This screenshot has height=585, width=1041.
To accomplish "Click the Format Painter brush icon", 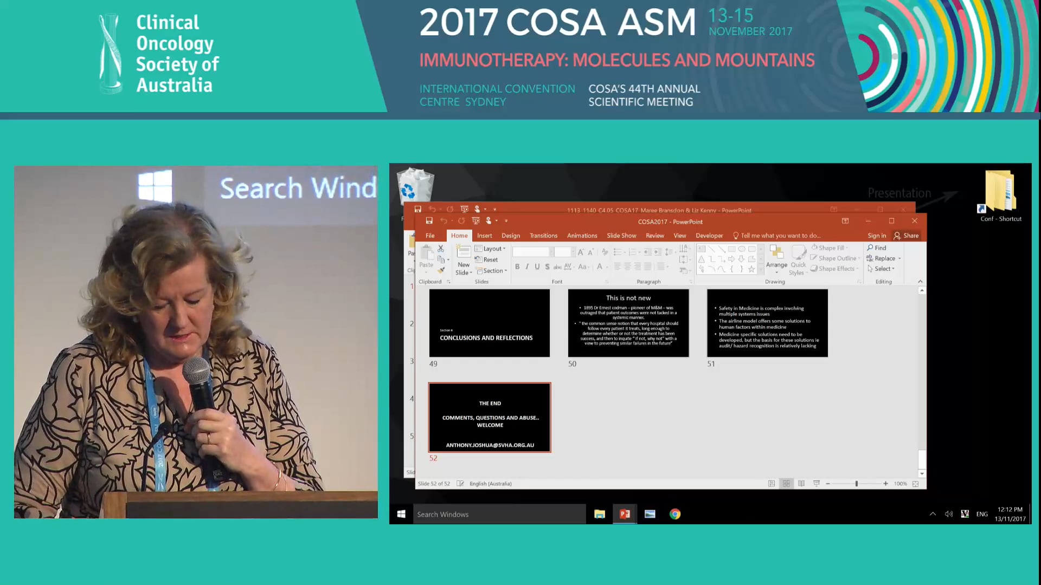I will coord(441,270).
